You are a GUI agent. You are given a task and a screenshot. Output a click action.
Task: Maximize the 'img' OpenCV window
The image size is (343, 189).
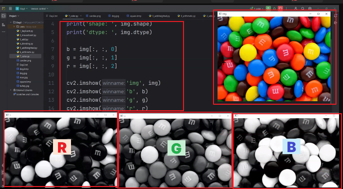coord(318,14)
